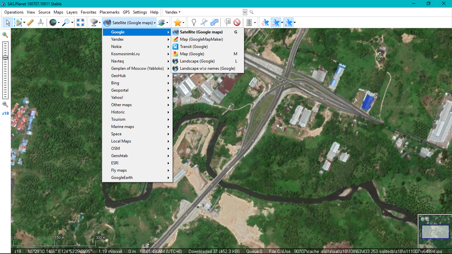
Task: Click the red prohibition icon to hide placemarks
Action: pyautogui.click(x=237, y=22)
